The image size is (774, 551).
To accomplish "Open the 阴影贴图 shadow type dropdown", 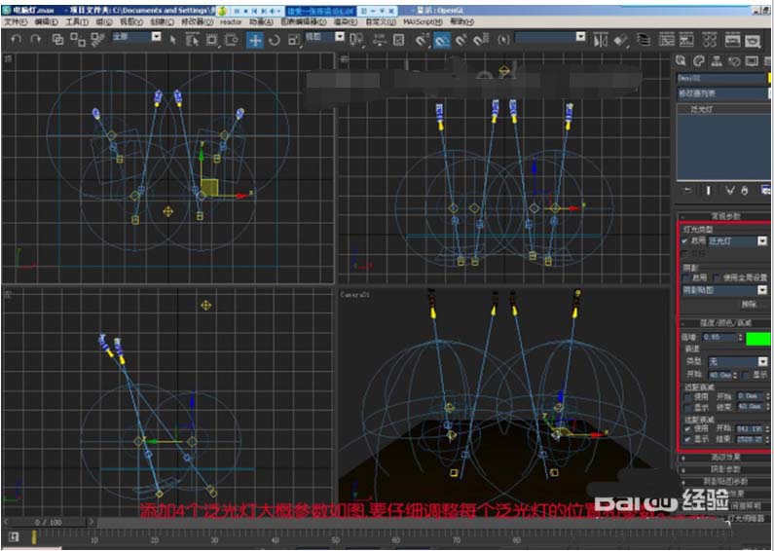I will coord(762,290).
